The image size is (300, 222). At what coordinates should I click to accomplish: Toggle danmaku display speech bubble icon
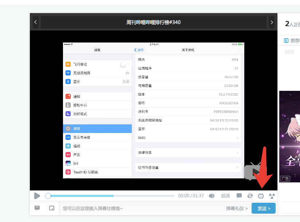pos(239,195)
